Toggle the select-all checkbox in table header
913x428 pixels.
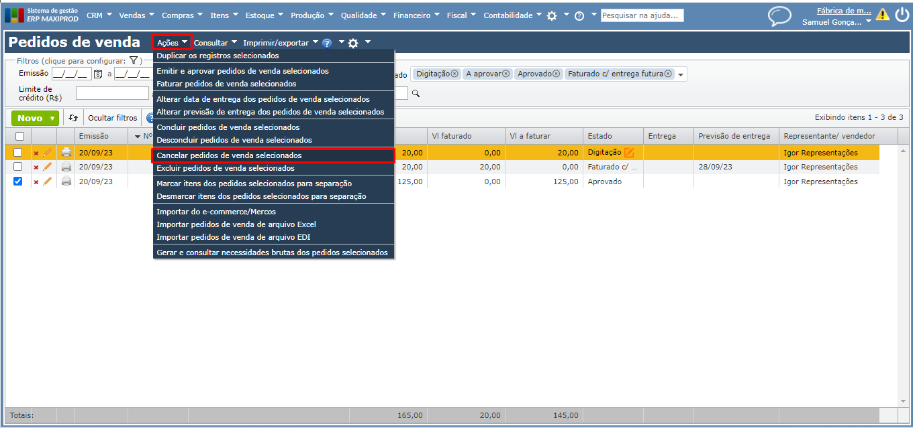click(x=19, y=136)
